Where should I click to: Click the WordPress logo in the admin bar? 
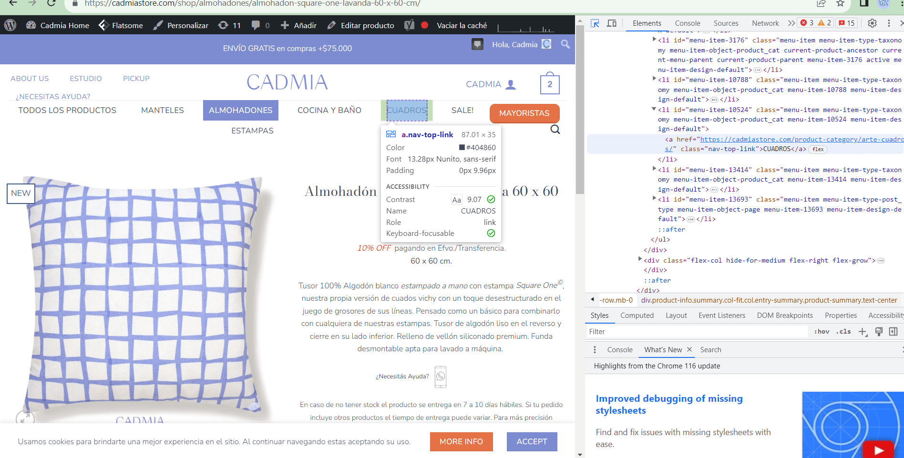(10, 25)
